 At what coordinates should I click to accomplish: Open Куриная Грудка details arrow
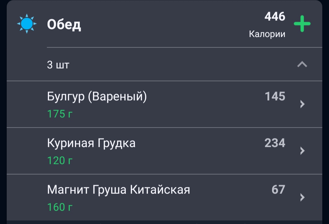302,151
